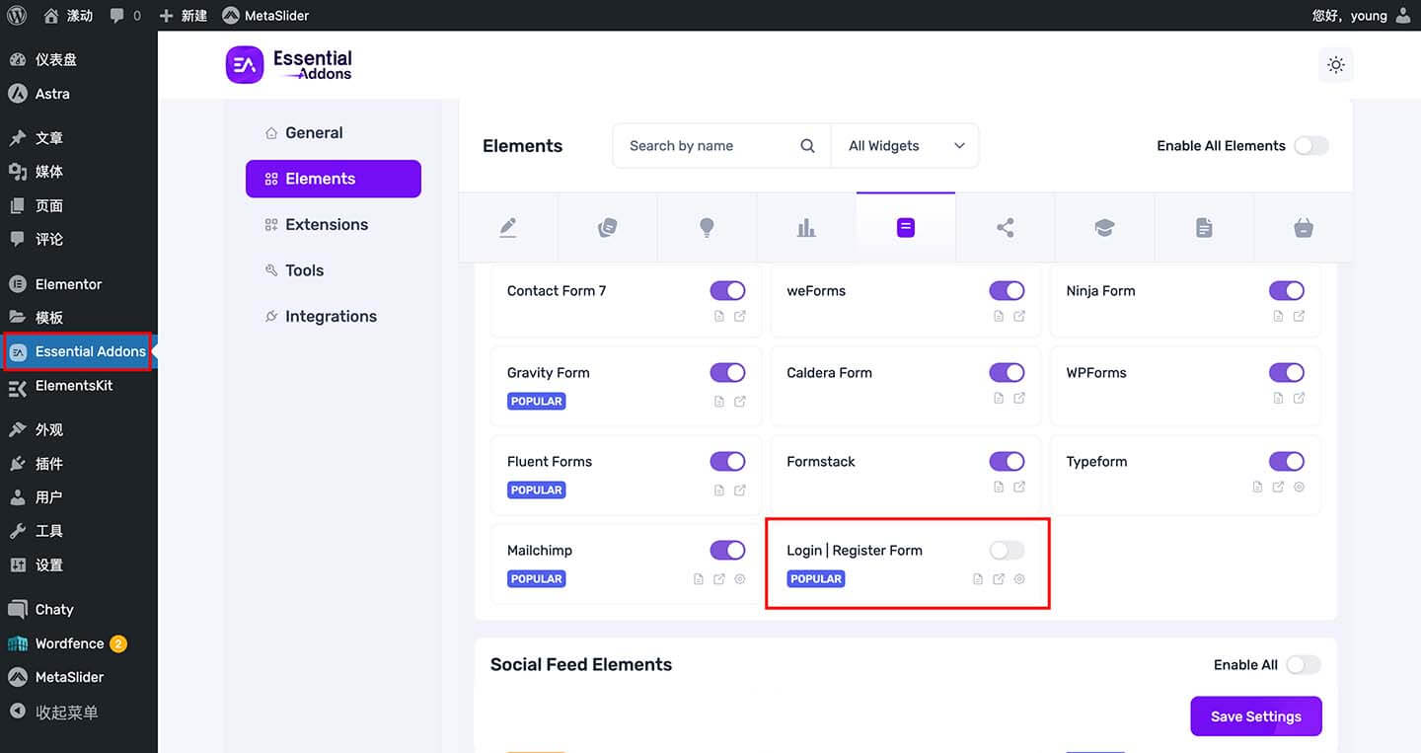Open MetaSlider in the admin bar
Screen dimensions: 1421x753
265,16
